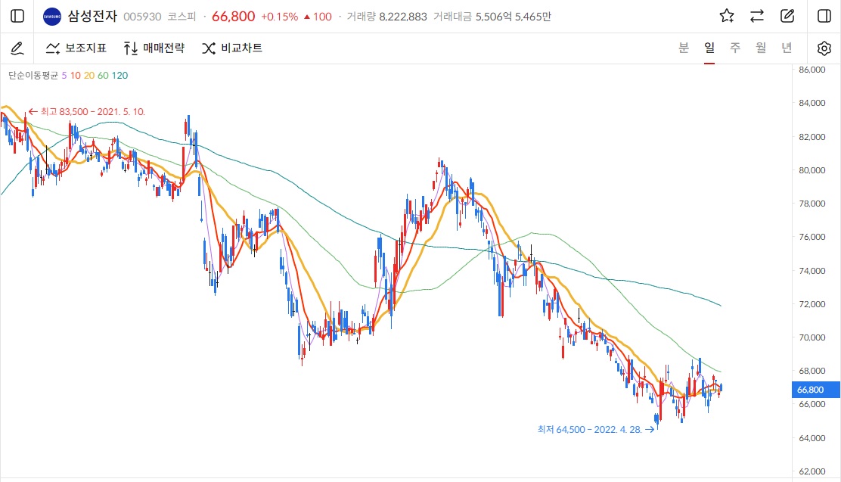The height and width of the screenshot is (482, 841).
Task: Click change percentage +0.15%
Action: tap(279, 17)
